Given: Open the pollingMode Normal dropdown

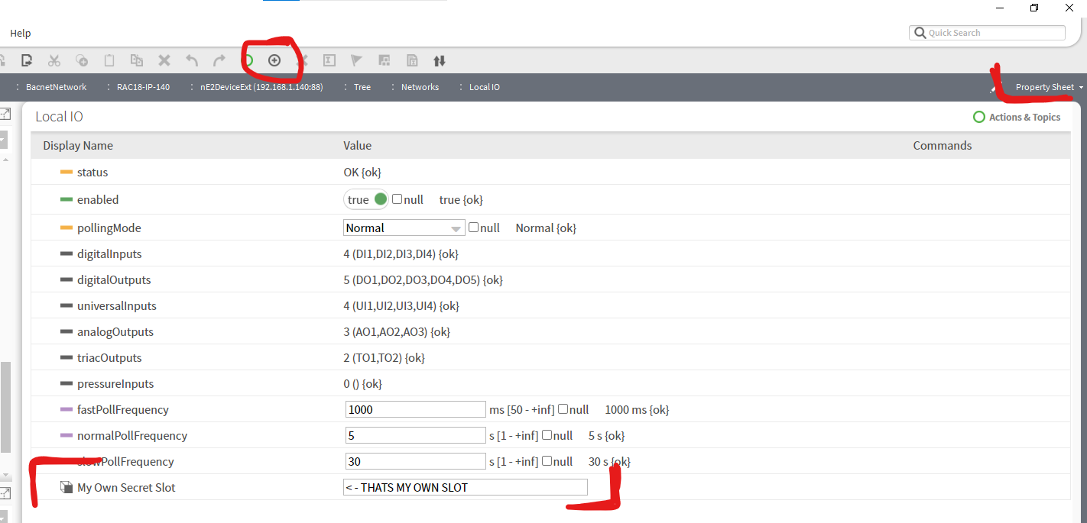Looking at the screenshot, I should [x=404, y=228].
